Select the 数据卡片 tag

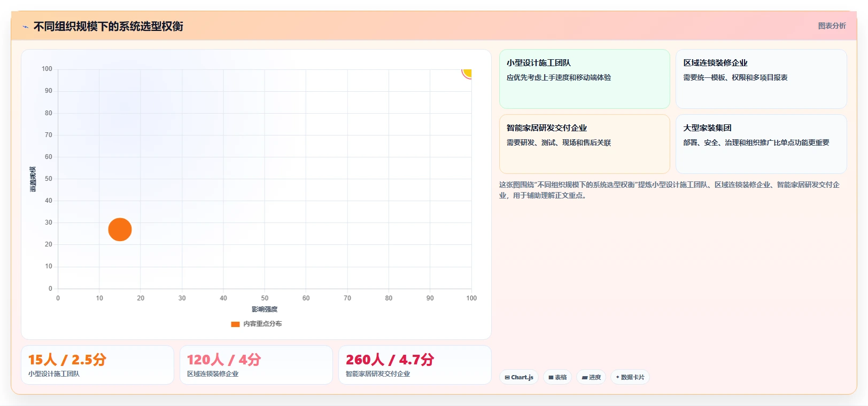630,377
